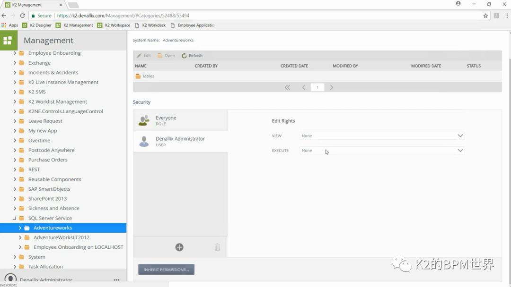
Task: Select Employee Onboarding on LOCALHOST item
Action: coord(78,247)
